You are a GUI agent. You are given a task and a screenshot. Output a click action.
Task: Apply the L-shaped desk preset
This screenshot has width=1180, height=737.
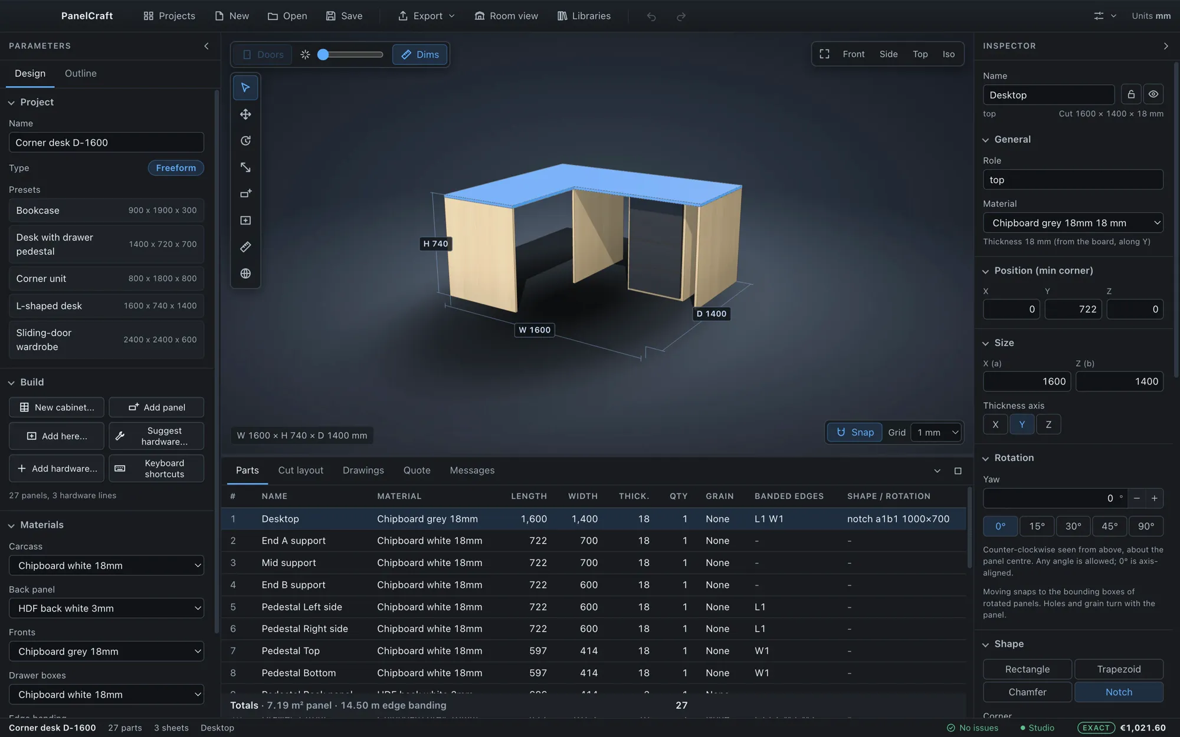click(x=106, y=306)
